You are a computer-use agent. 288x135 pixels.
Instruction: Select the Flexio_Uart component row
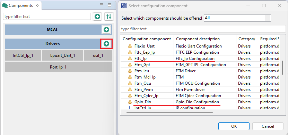pos(200,46)
